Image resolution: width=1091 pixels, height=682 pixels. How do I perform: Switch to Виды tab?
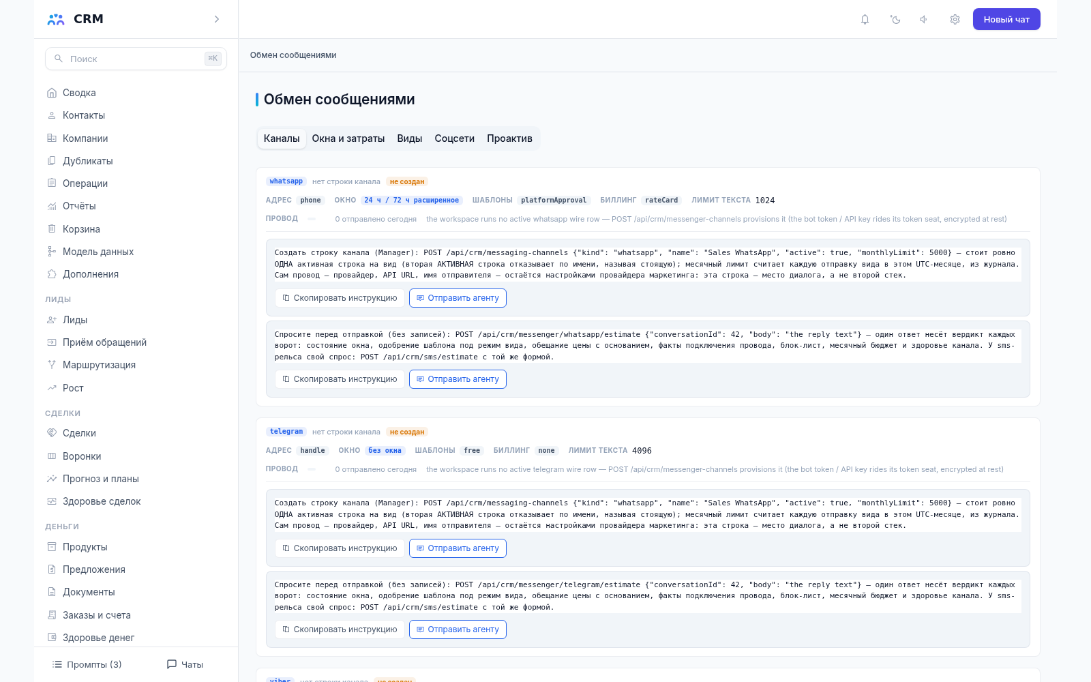point(410,138)
